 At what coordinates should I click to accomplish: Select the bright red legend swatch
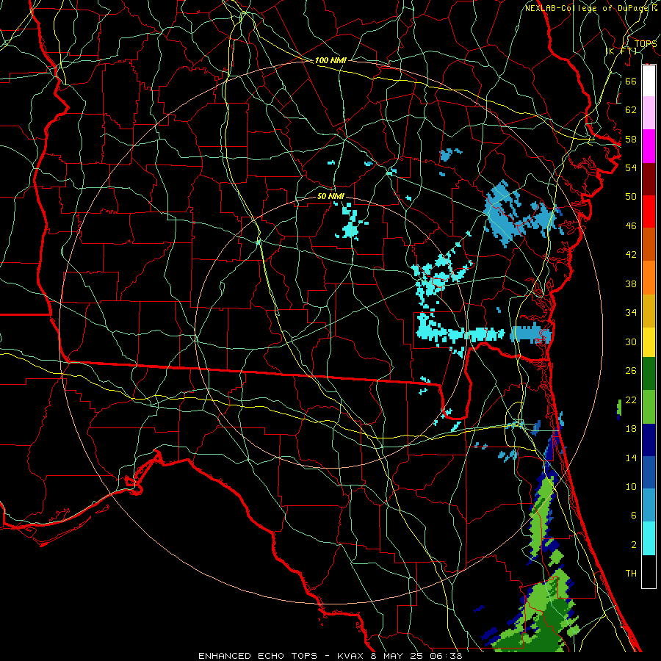(x=649, y=212)
